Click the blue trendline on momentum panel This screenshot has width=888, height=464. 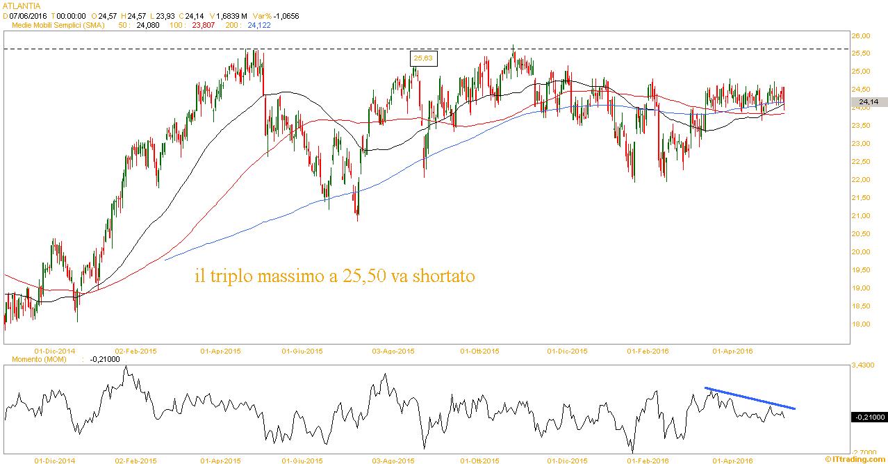point(750,398)
